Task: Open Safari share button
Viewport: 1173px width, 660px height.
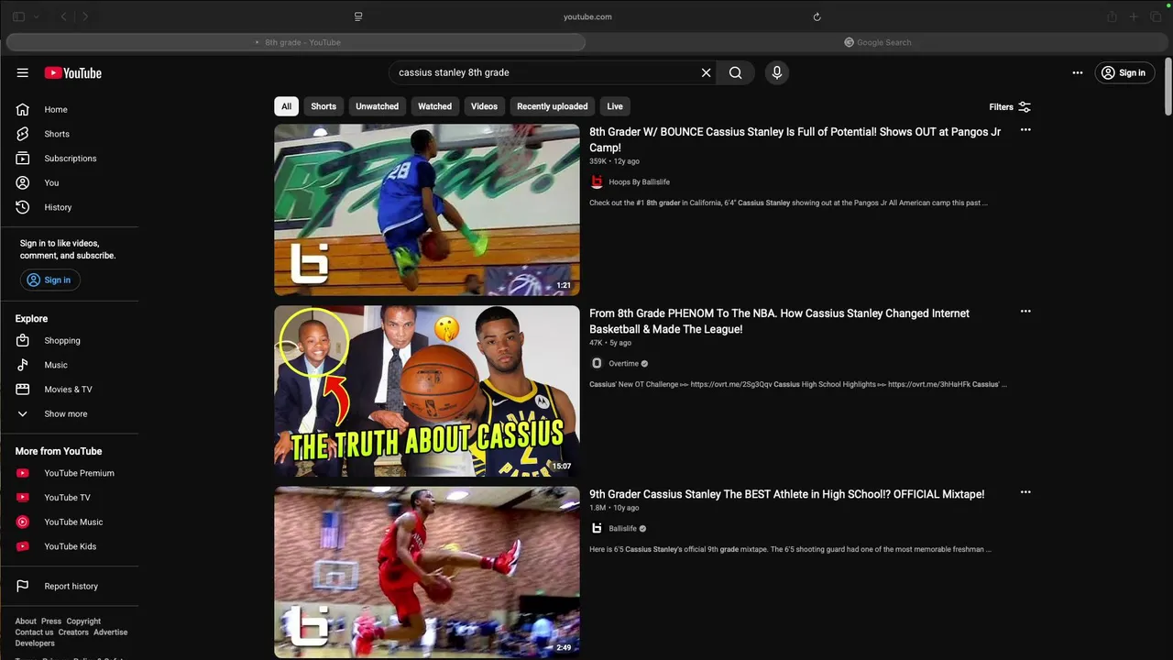Action: click(x=1112, y=16)
